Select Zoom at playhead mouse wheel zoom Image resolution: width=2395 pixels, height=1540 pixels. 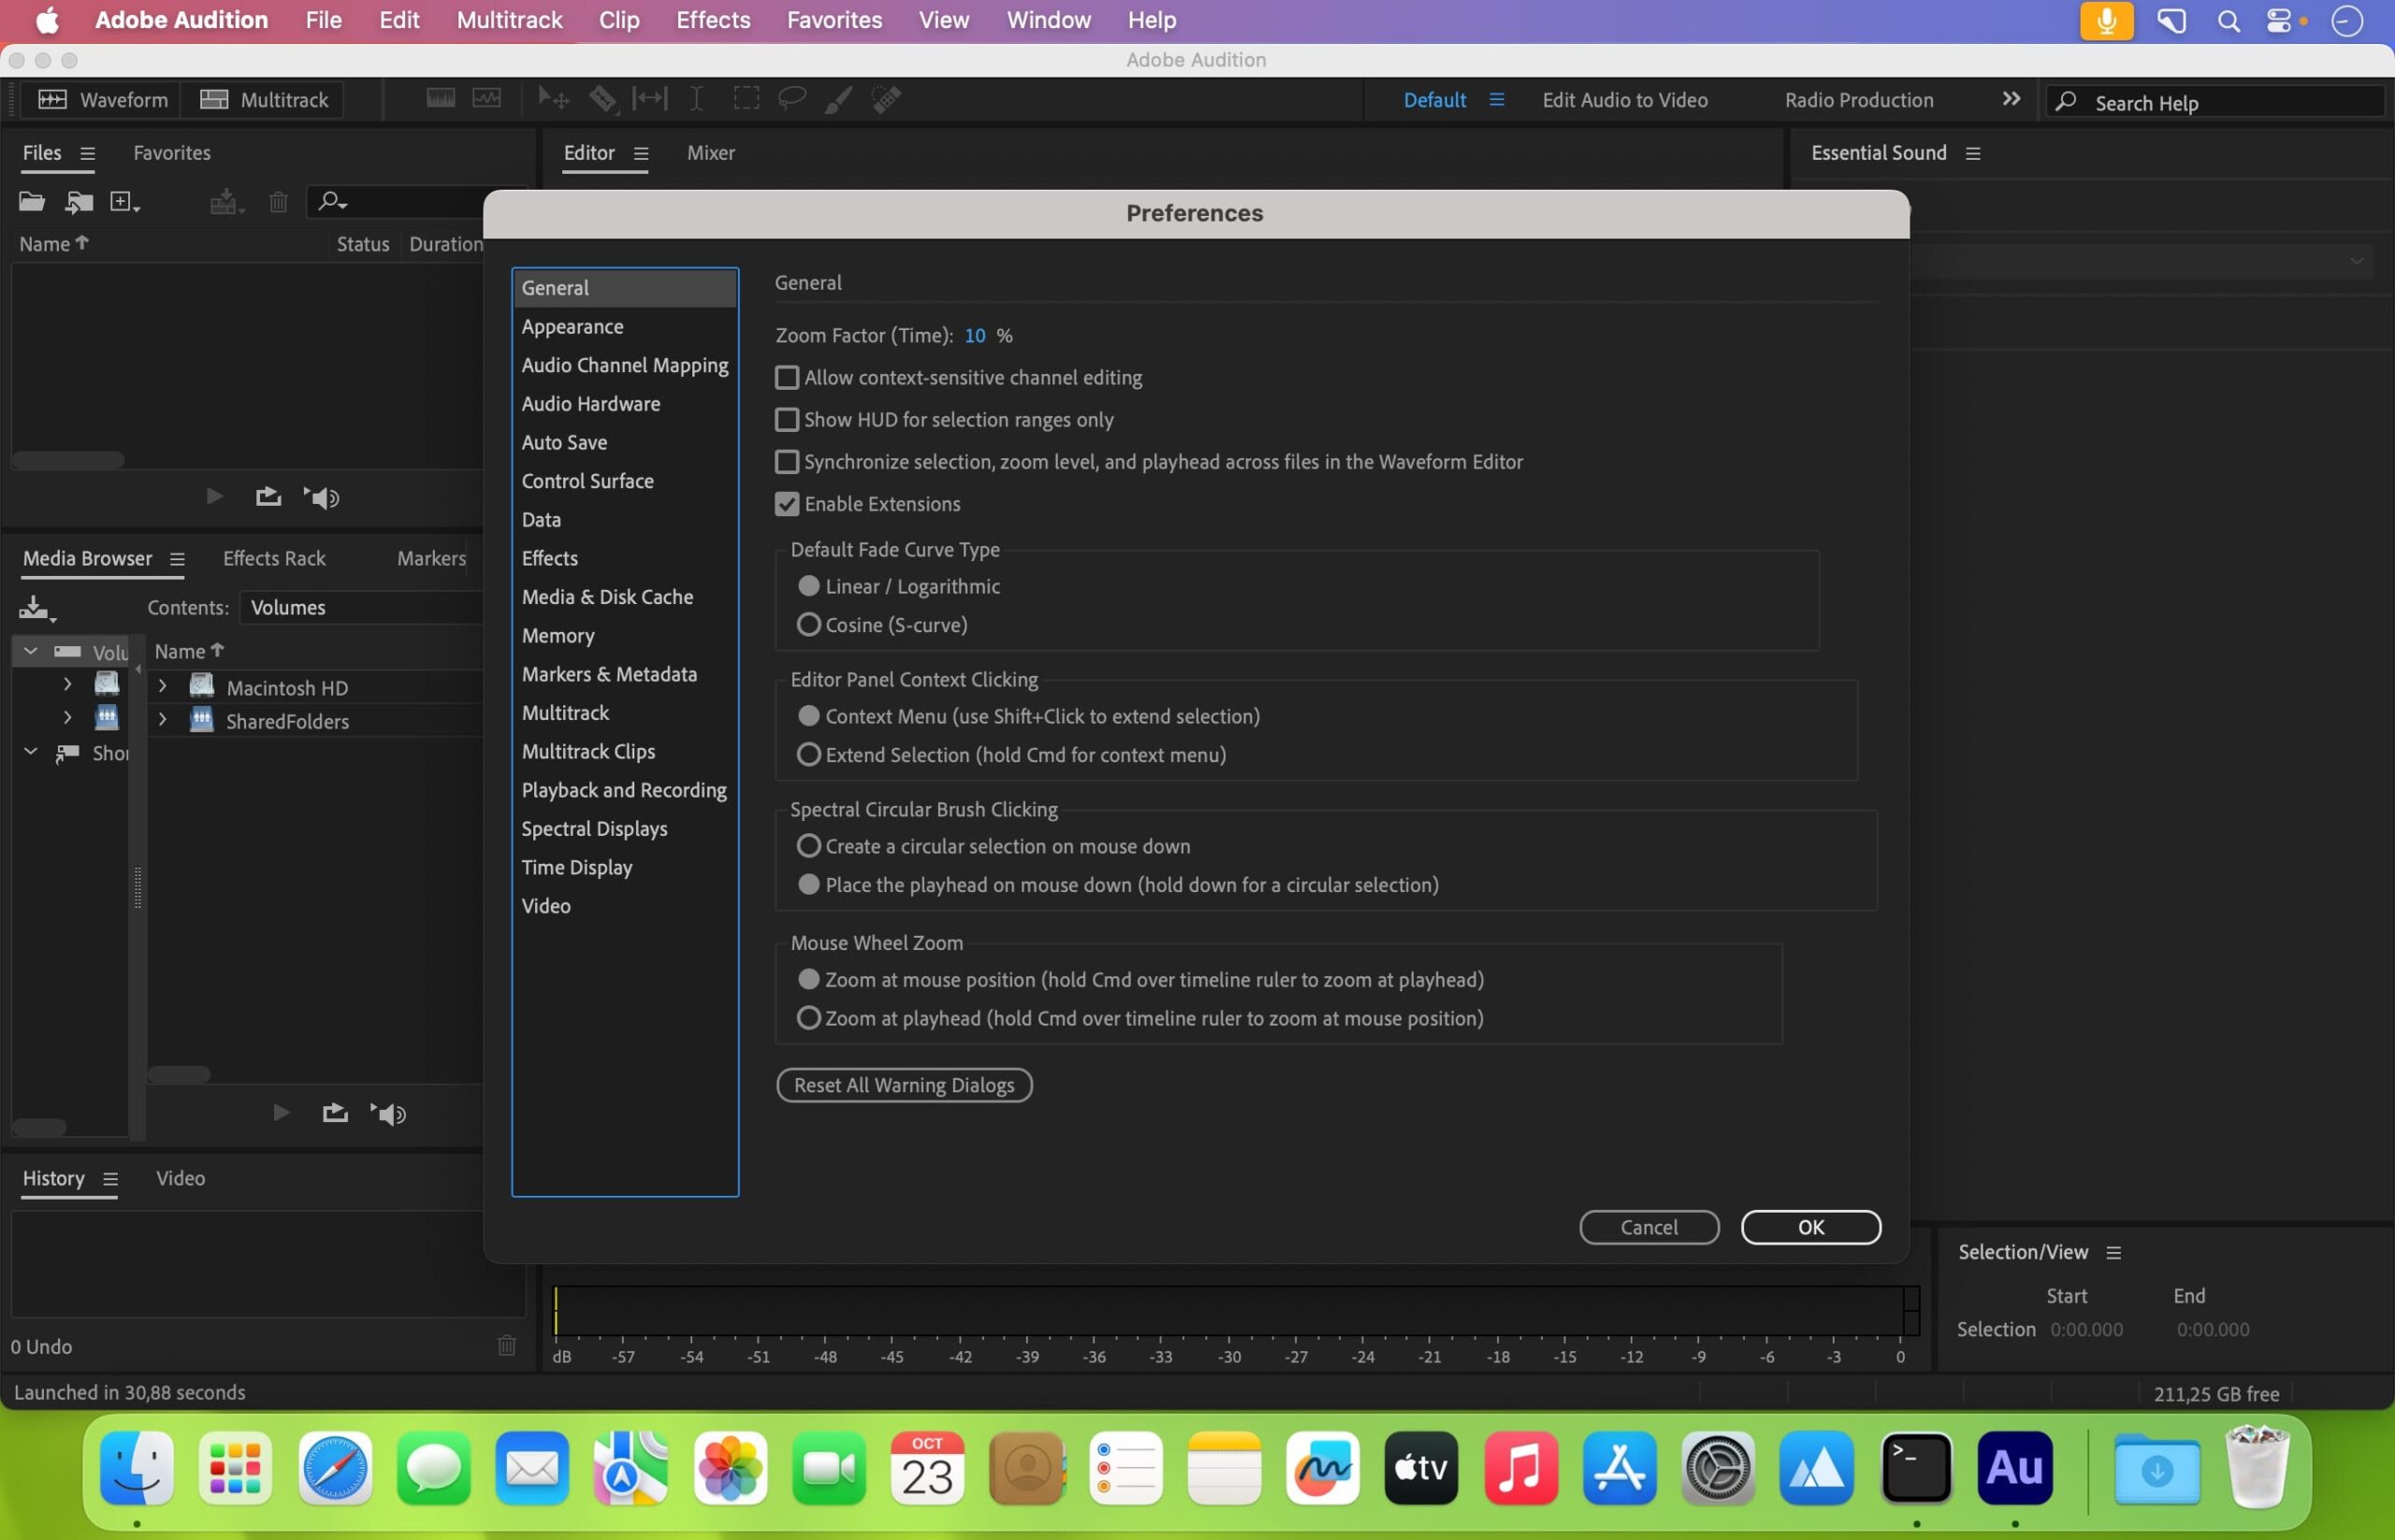[x=808, y=1018]
